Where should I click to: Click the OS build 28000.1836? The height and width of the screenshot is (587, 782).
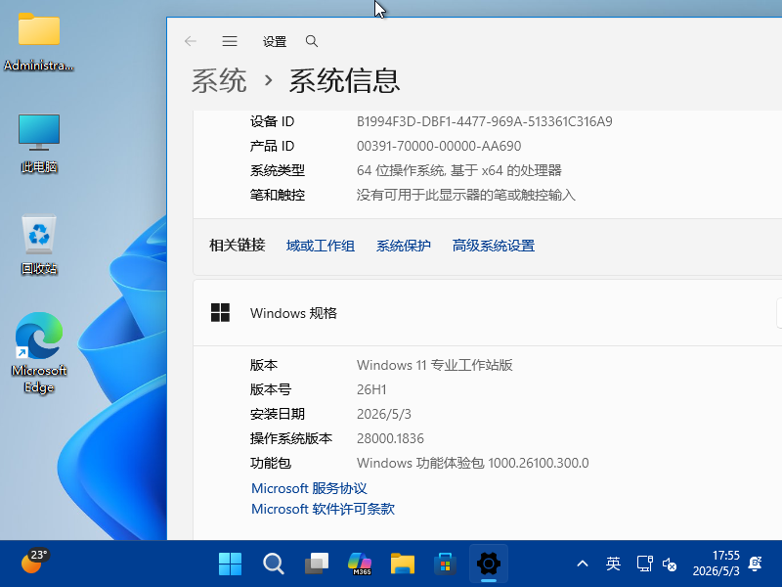(x=390, y=438)
